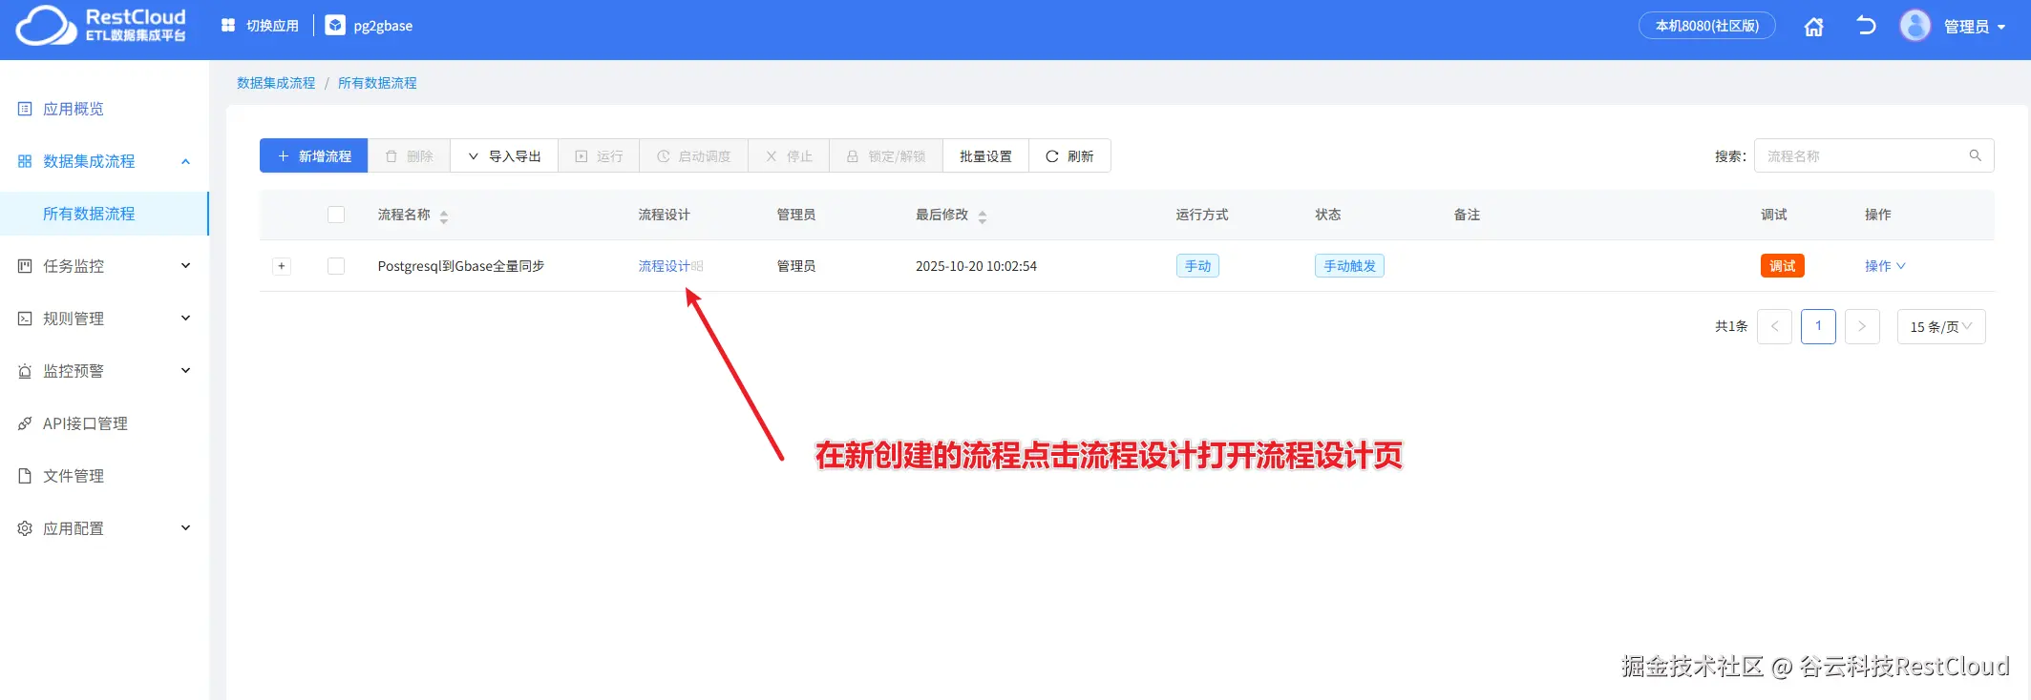Expand the 应用配置 menu chevron
The image size is (2031, 700).
186,528
